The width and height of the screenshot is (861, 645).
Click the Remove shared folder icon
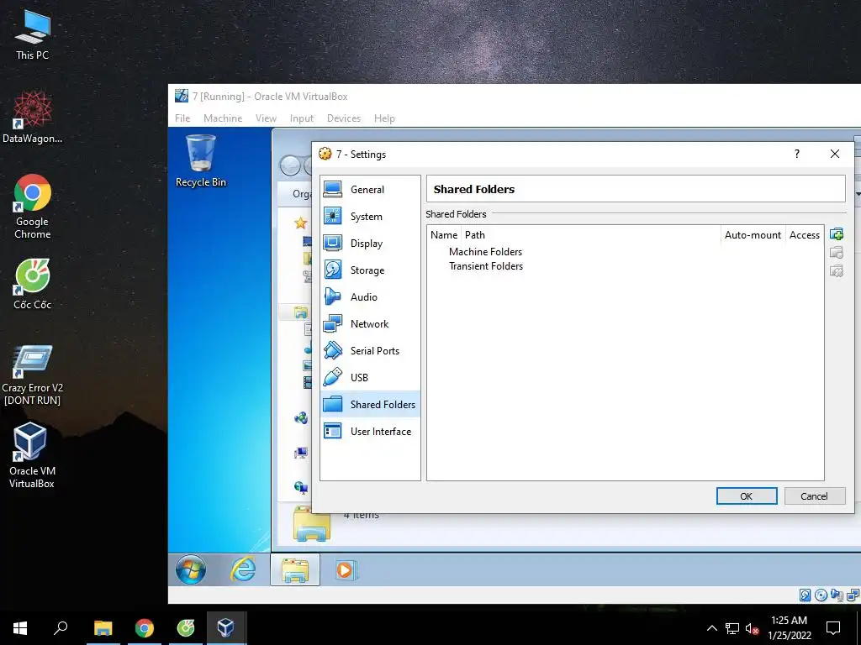837,270
